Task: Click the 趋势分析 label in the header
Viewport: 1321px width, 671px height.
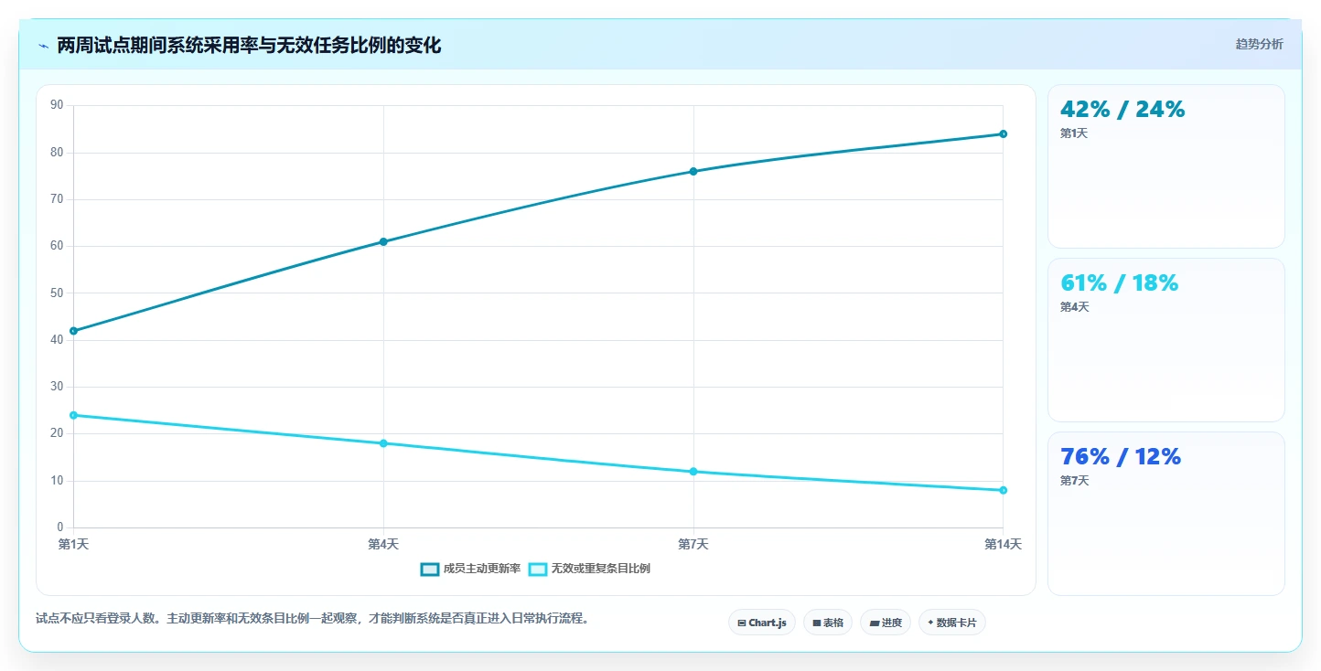Action: tap(1259, 44)
